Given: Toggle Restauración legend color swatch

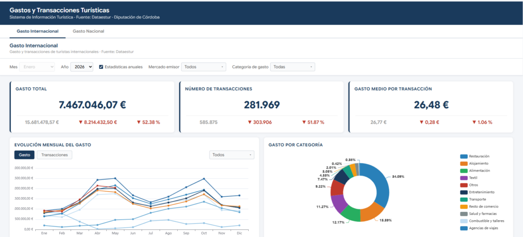Looking at the screenshot, I should [x=463, y=156].
